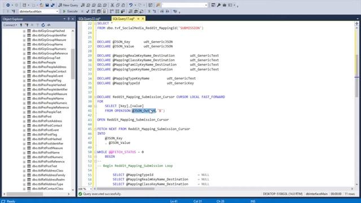The image size is (361, 203).
Task: Select dbo.tblPstPostMeasure table
Action: [x=47, y=148]
